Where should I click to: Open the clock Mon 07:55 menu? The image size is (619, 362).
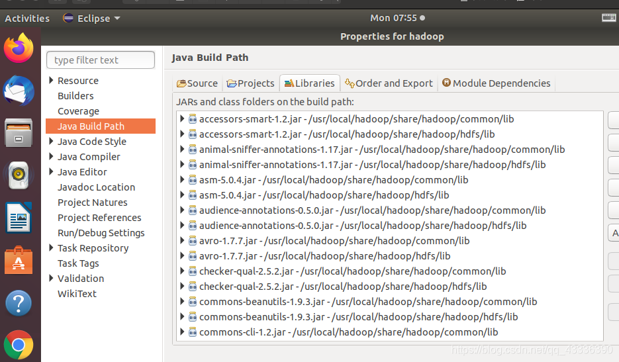(x=397, y=18)
